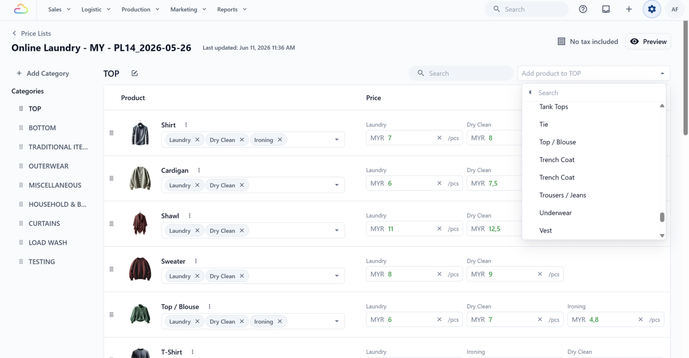The width and height of the screenshot is (689, 358).
Task: Expand the Logistic menu
Action: pos(96,9)
